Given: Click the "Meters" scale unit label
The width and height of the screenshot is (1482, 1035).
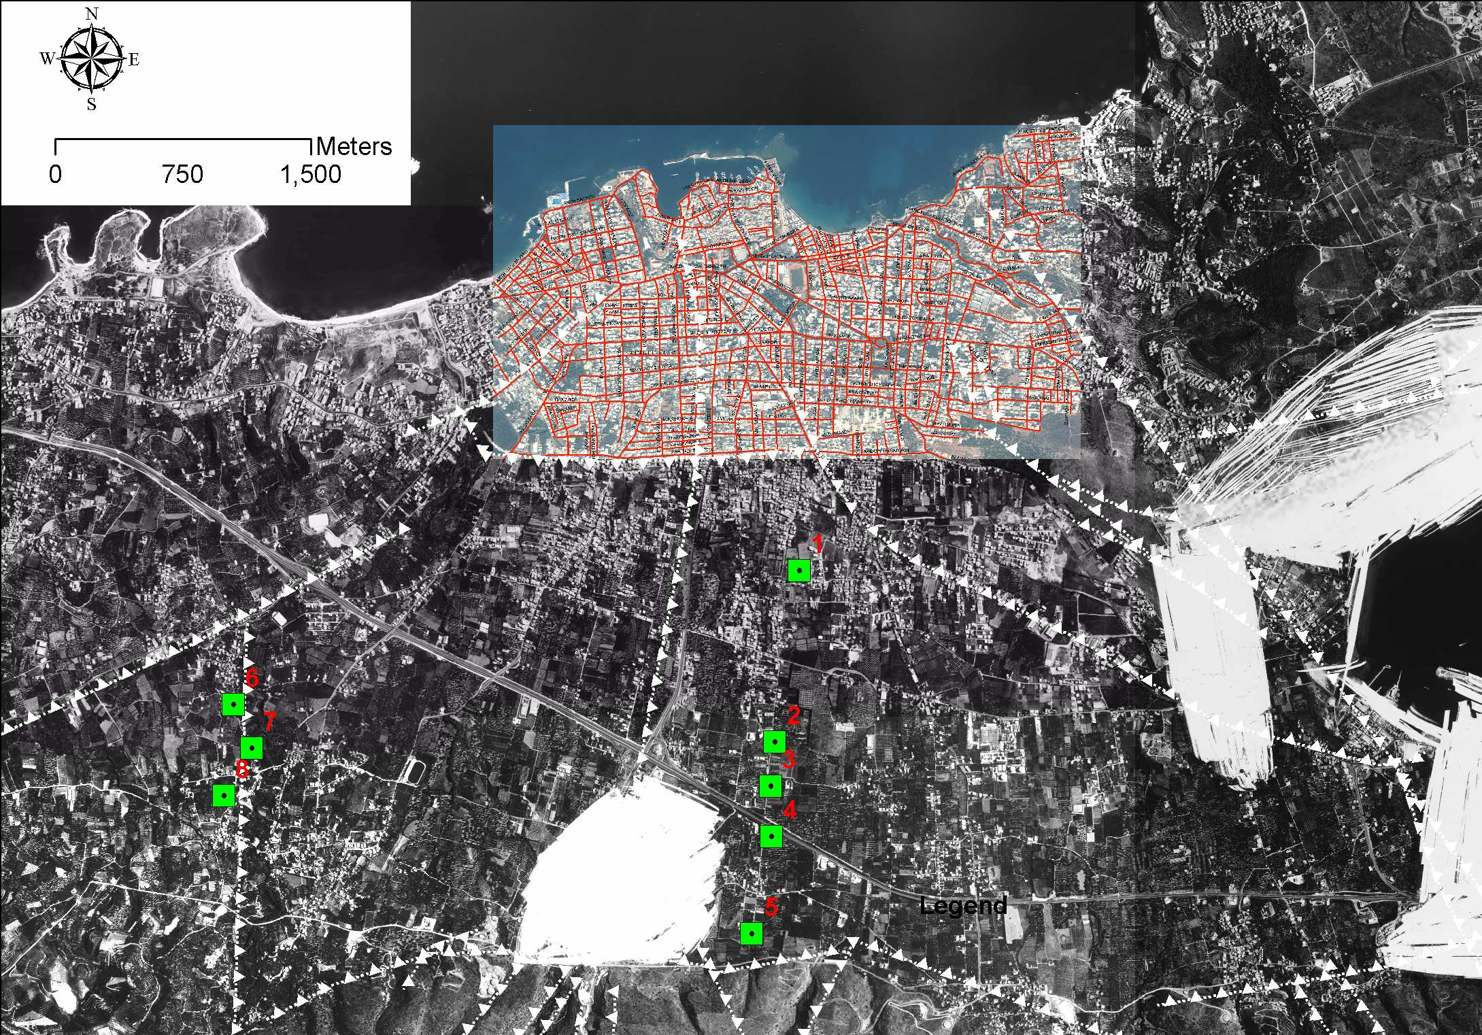Looking at the screenshot, I should 354,146.
